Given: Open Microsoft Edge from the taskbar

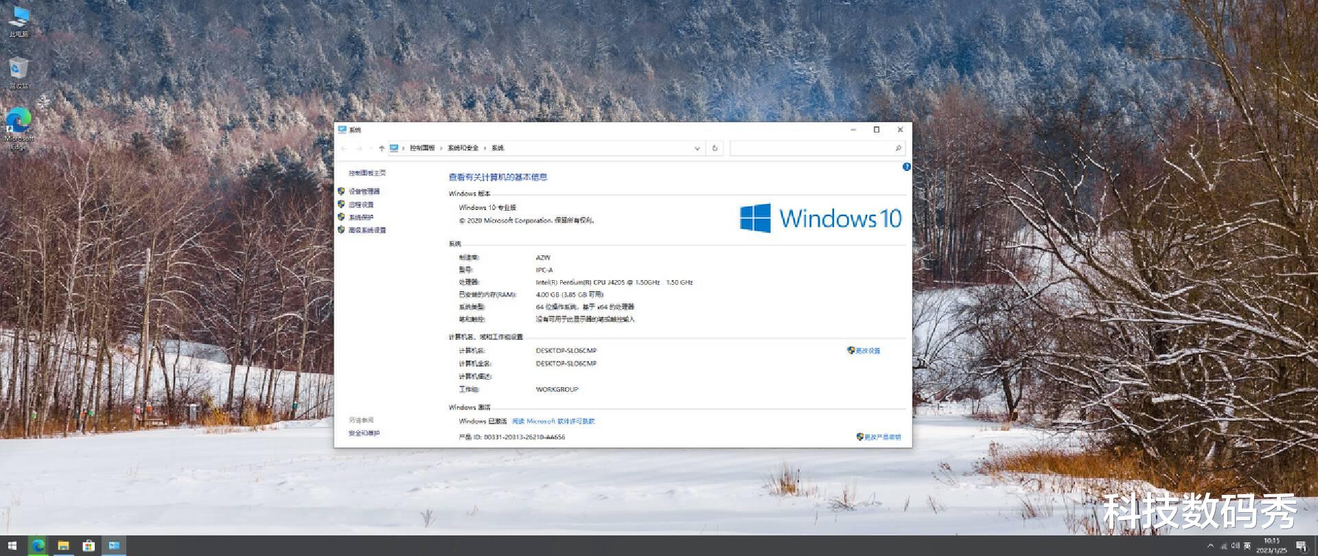Looking at the screenshot, I should 38,546.
